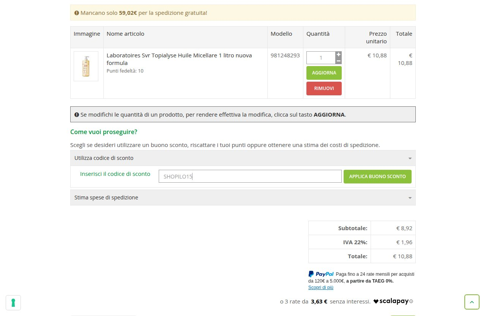This screenshot has height=316, width=486.
Task: Click the AGGIORNA button
Action: pos(324,73)
